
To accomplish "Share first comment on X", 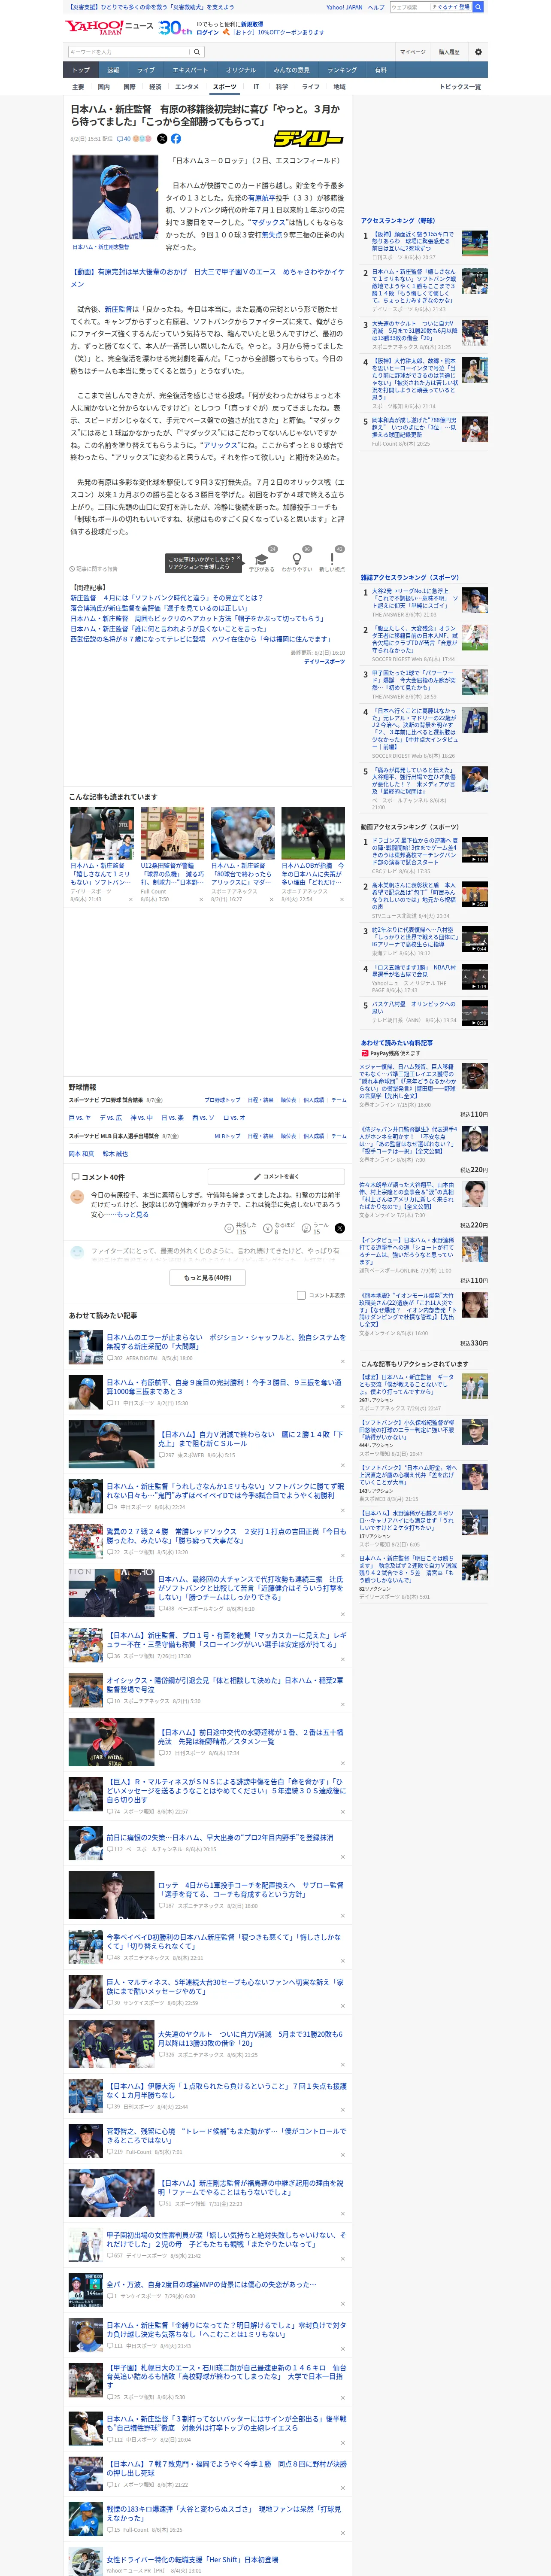I will 340,1228.
